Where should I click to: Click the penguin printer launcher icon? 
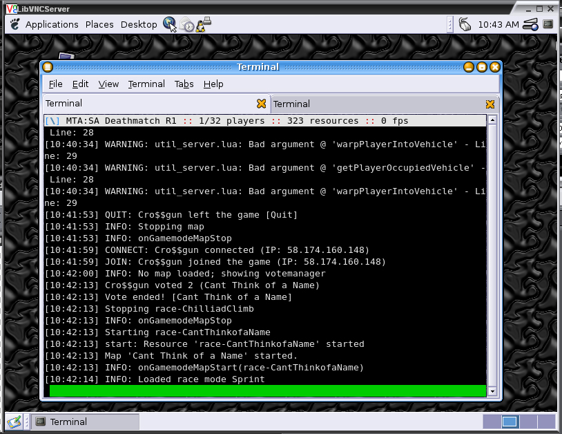point(204,24)
